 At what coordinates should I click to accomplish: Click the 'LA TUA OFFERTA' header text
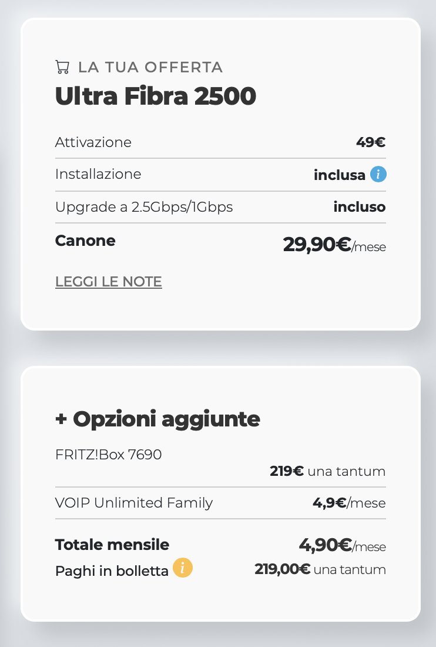150,67
